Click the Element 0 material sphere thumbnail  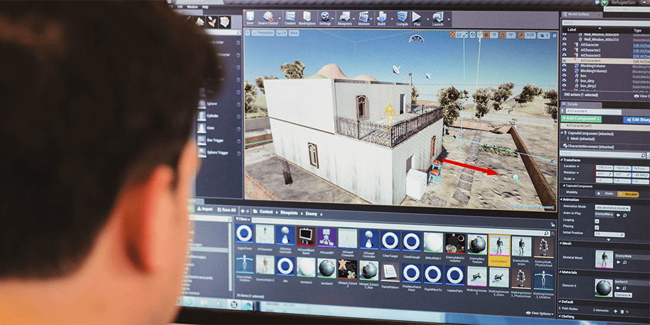603,288
